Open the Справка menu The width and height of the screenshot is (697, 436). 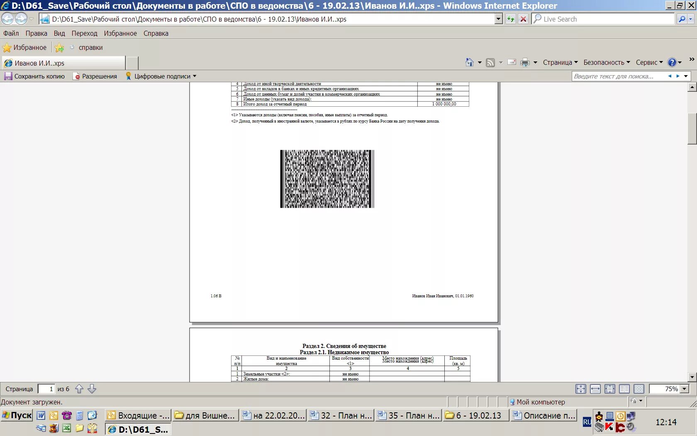(x=156, y=33)
